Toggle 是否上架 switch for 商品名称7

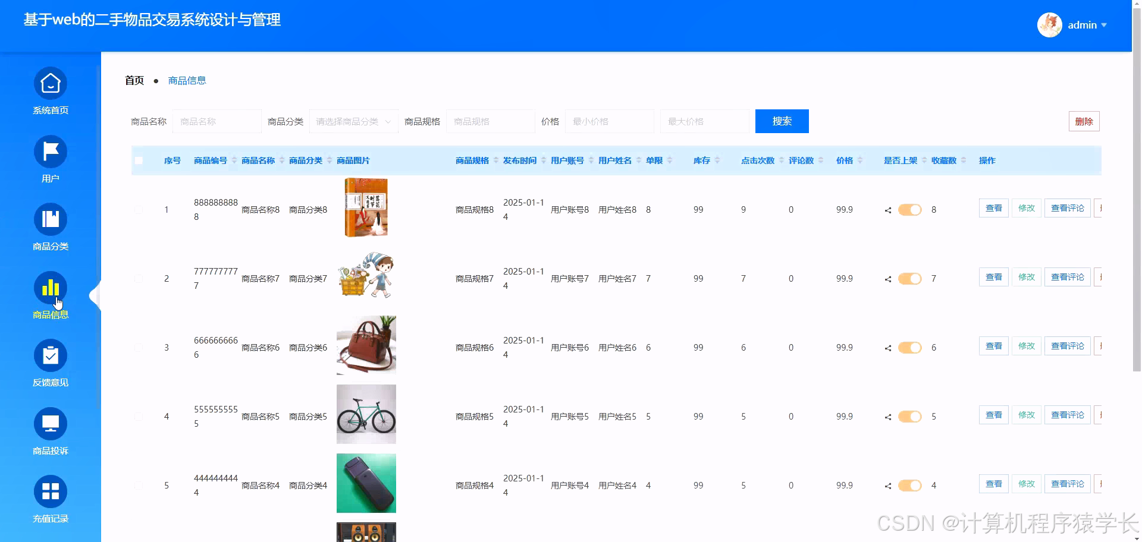(910, 279)
